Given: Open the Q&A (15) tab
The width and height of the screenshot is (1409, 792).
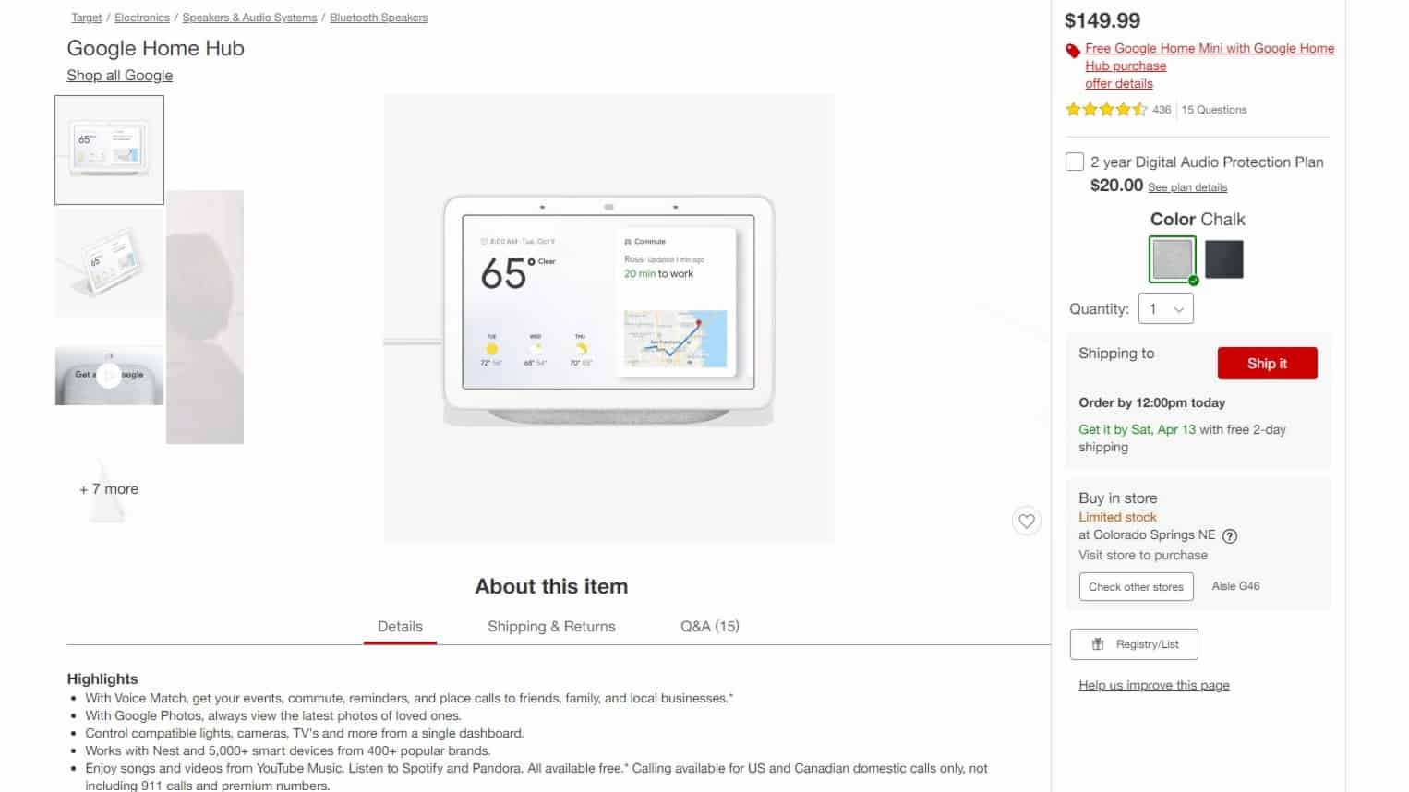Looking at the screenshot, I should (710, 626).
